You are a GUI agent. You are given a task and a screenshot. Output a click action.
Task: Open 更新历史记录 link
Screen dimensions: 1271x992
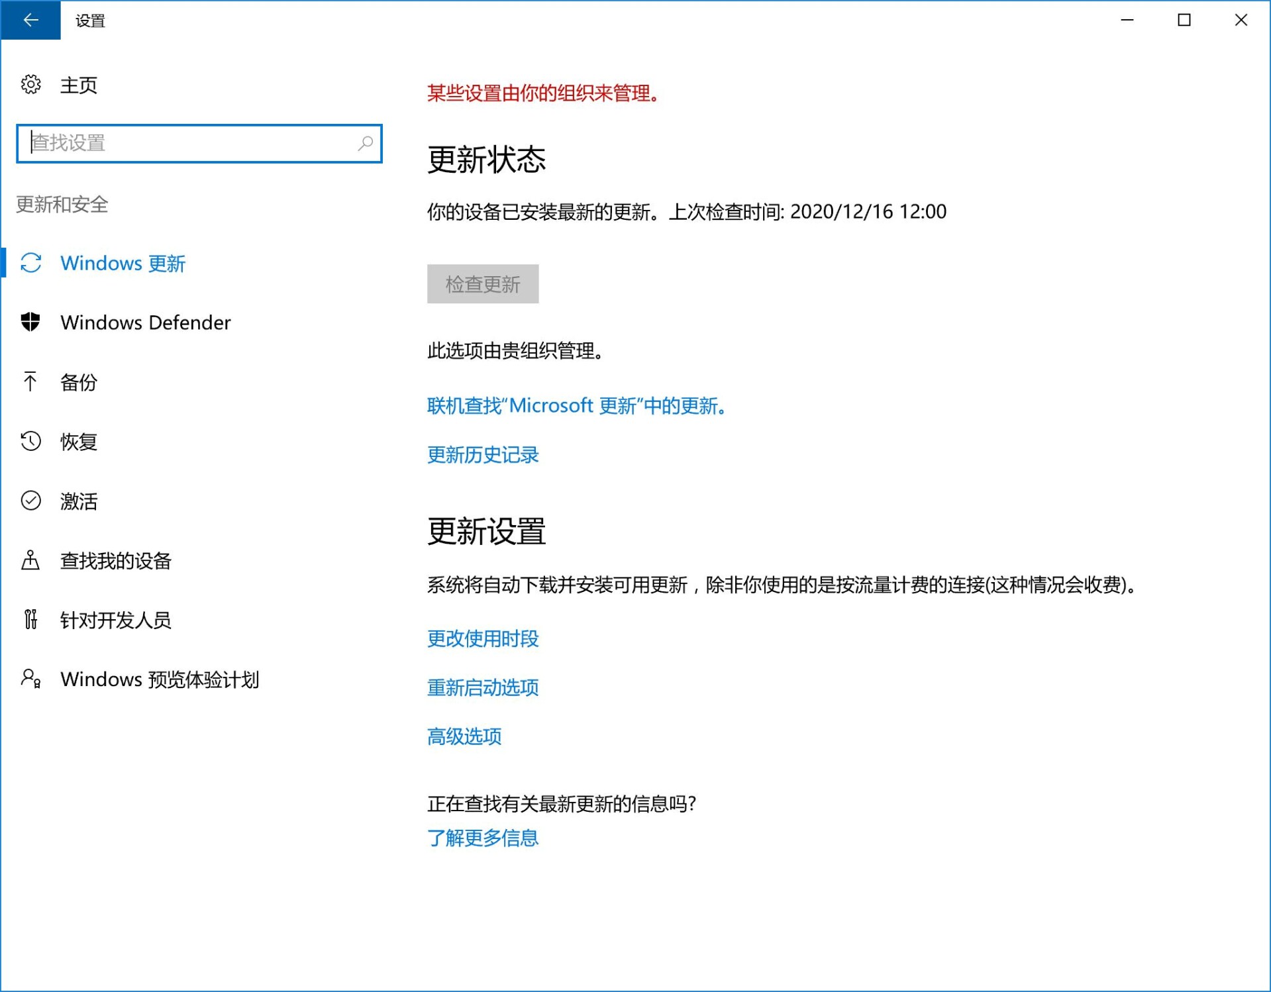click(x=482, y=455)
